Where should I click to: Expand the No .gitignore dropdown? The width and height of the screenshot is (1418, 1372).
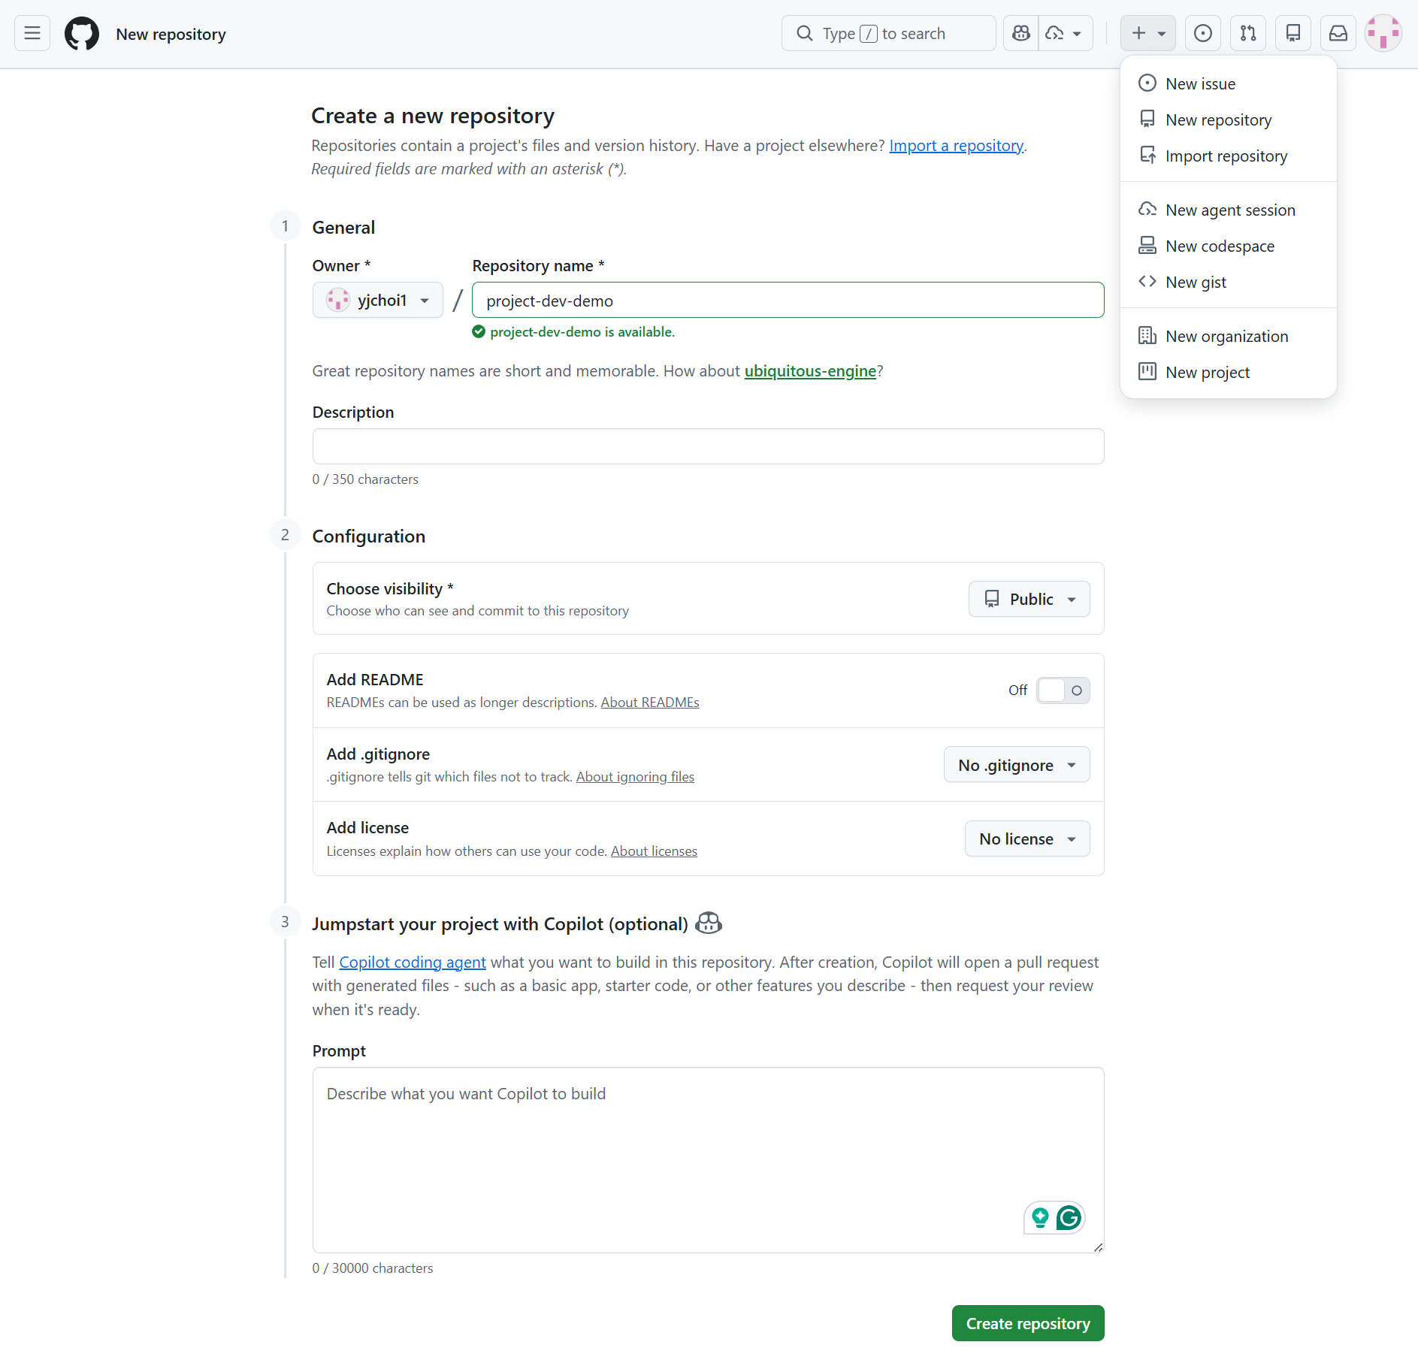tap(1016, 764)
